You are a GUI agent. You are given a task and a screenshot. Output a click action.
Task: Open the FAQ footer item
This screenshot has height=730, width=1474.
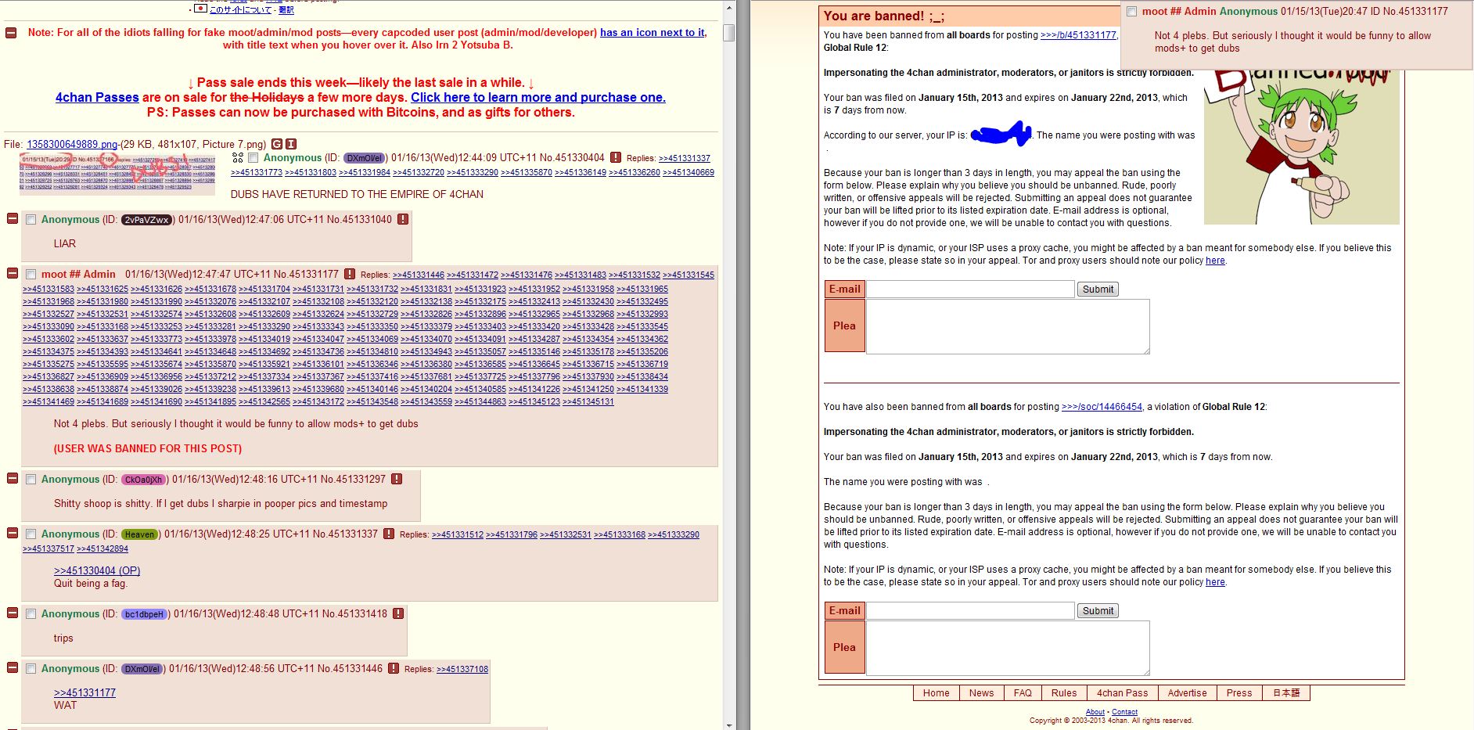tap(1023, 693)
